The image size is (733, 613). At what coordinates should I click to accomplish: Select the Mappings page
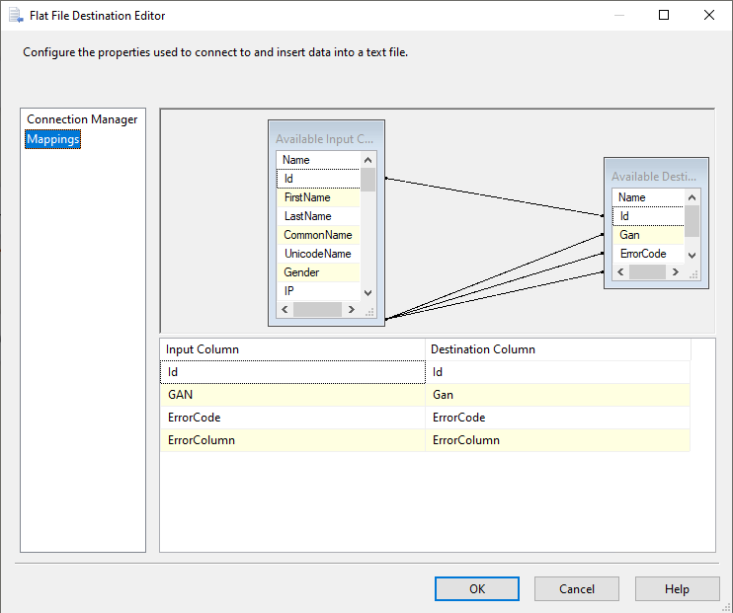(53, 139)
